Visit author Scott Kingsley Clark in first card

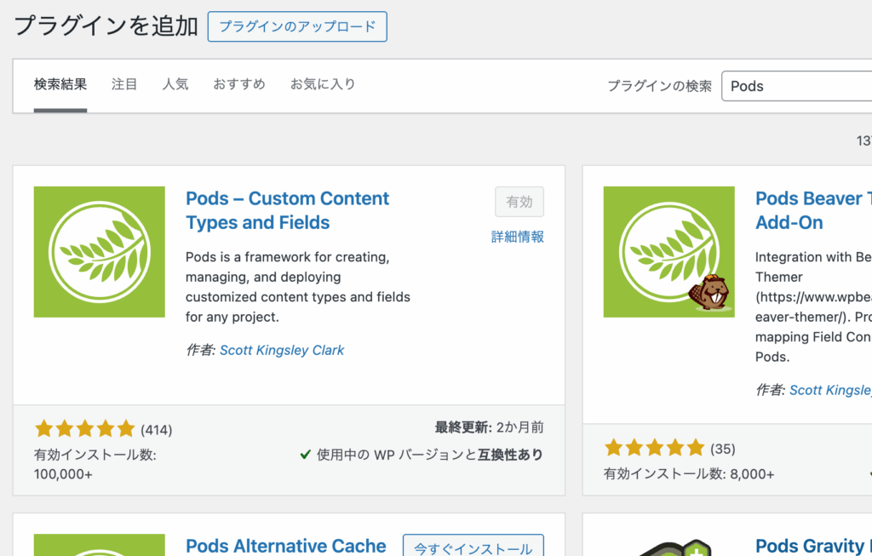(x=282, y=350)
